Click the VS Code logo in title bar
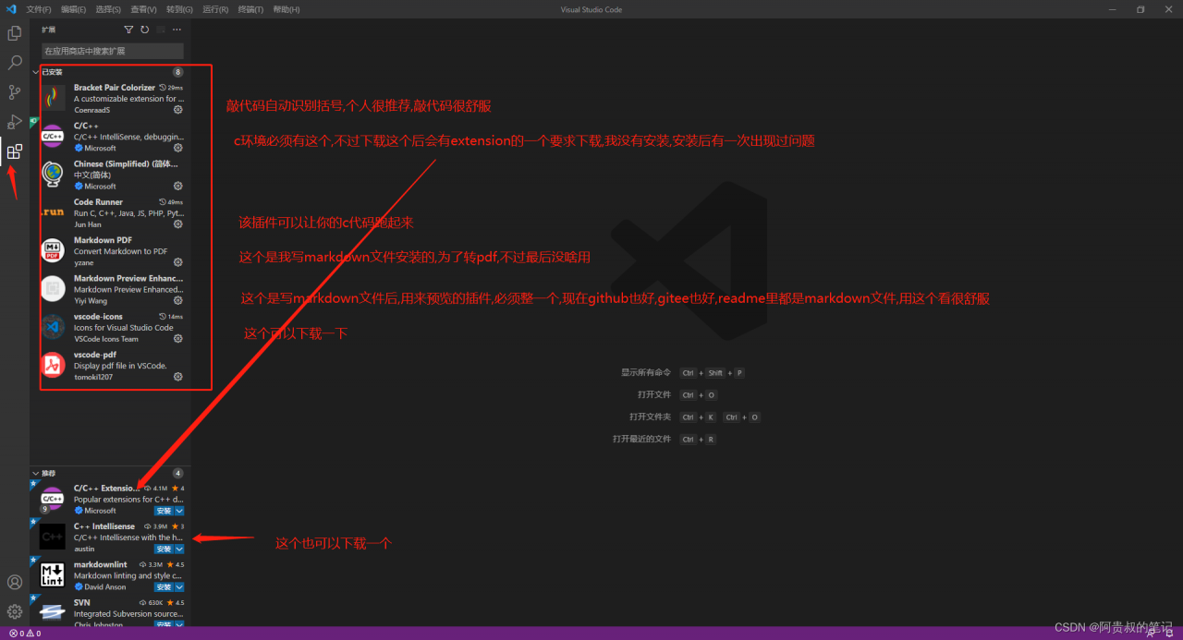The image size is (1183, 640). tap(11, 9)
